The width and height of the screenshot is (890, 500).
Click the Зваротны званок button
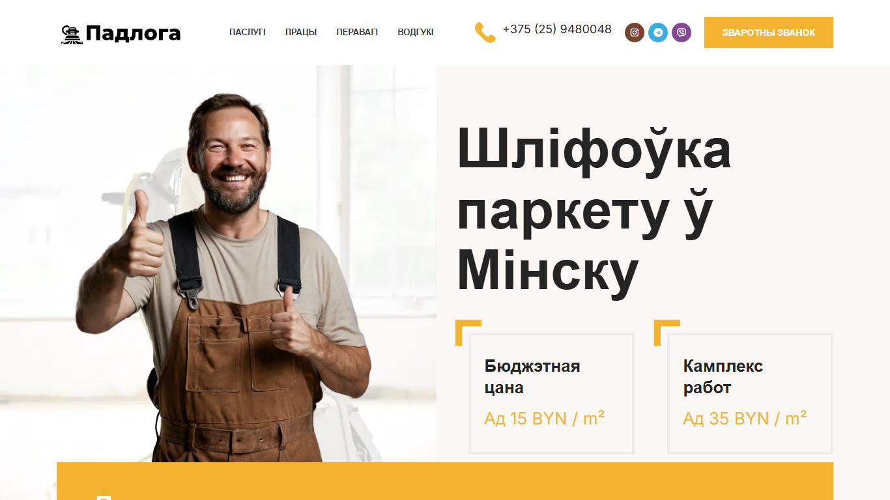(769, 33)
